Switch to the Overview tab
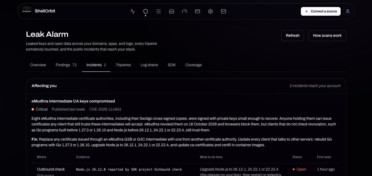The height and width of the screenshot is (176, 372). coord(38,65)
